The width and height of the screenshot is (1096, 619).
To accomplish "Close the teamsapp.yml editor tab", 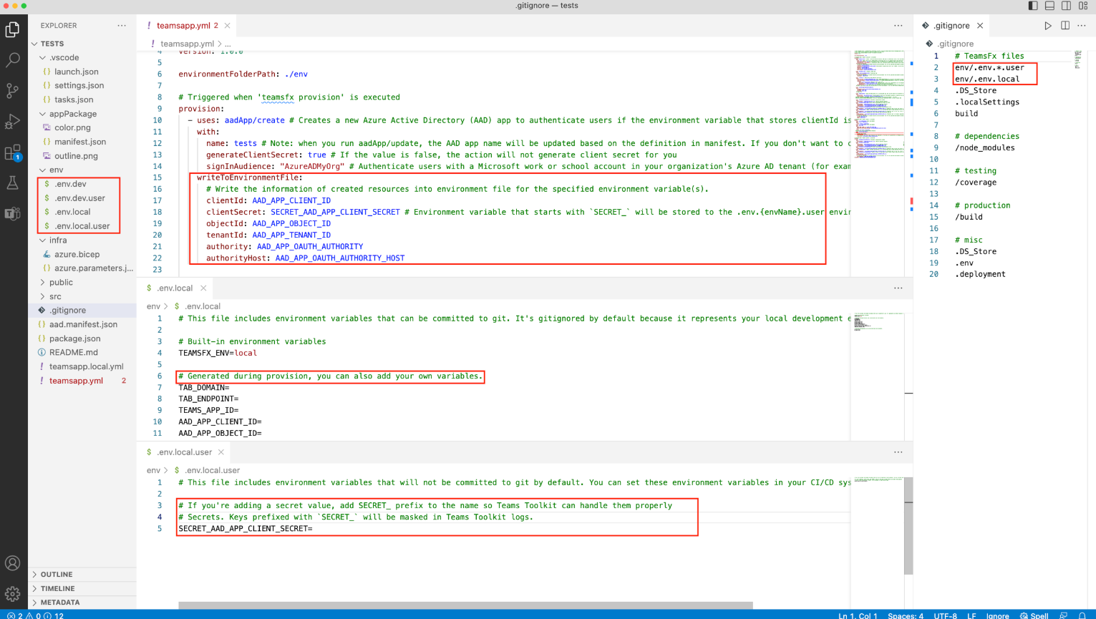I will tap(228, 26).
